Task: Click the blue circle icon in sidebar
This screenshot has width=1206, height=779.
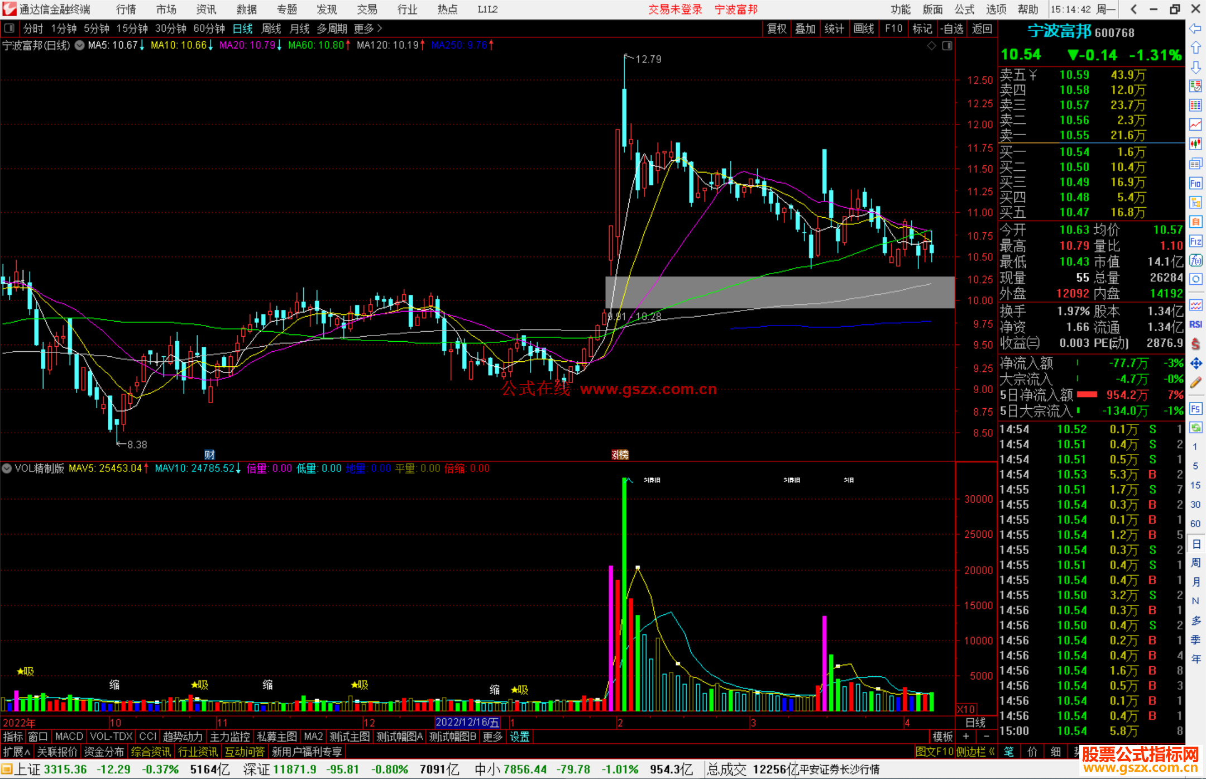Action: (1195, 279)
